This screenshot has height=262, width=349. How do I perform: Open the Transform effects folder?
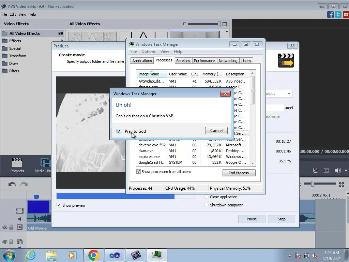click(17, 56)
